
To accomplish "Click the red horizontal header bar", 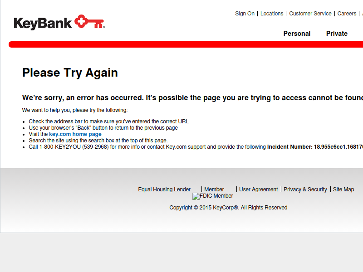I will (186, 44).
